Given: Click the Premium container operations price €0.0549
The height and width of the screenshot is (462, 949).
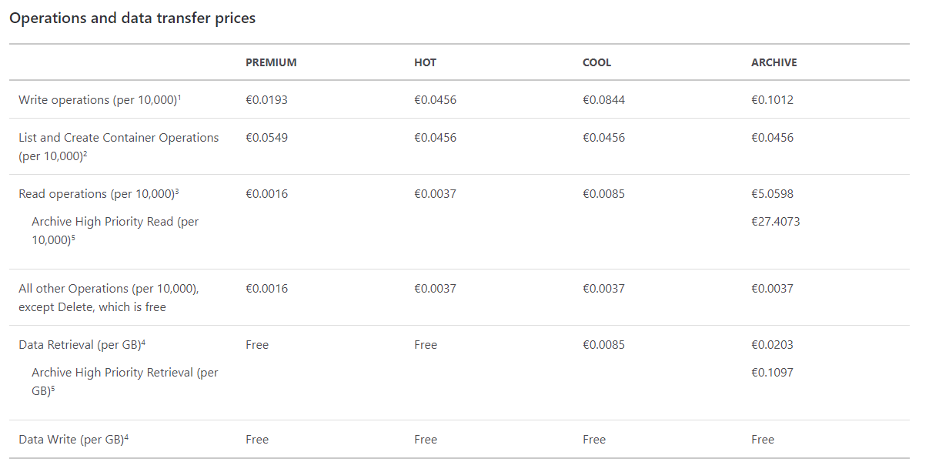Looking at the screenshot, I should pos(266,137).
